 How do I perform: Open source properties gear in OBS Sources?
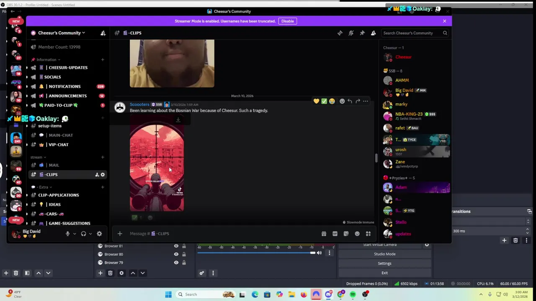[121, 273]
